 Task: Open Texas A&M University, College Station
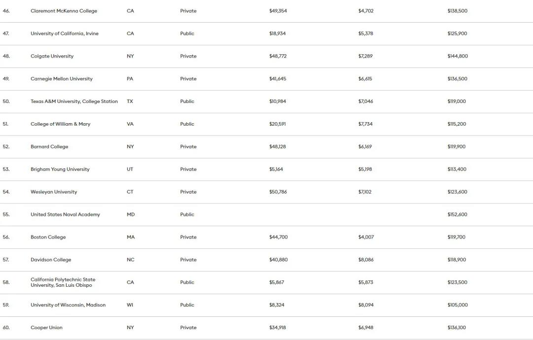(x=74, y=102)
